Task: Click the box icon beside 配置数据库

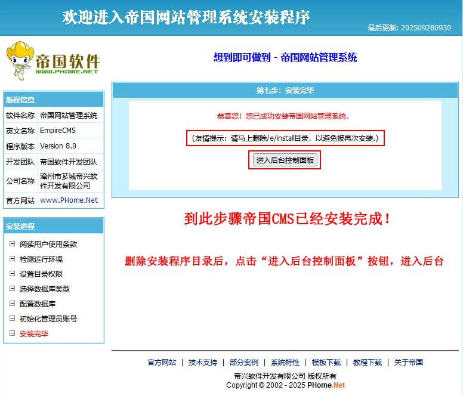Action: click(x=12, y=304)
